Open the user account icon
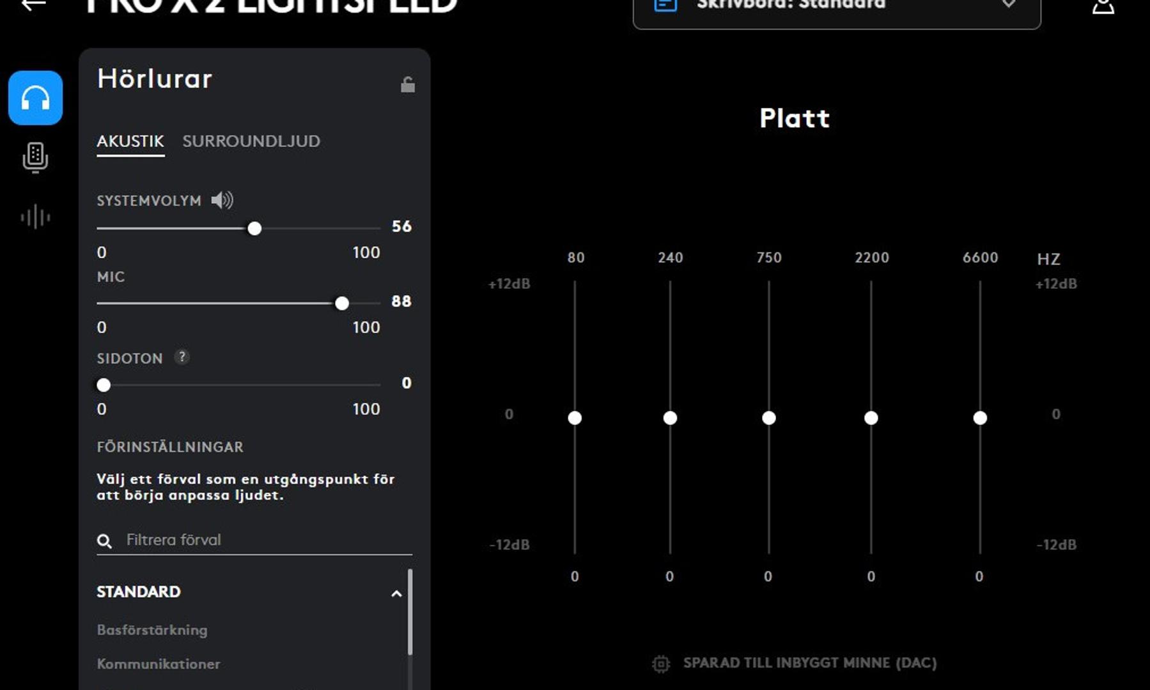Image resolution: width=1150 pixels, height=690 pixels. 1103,6
